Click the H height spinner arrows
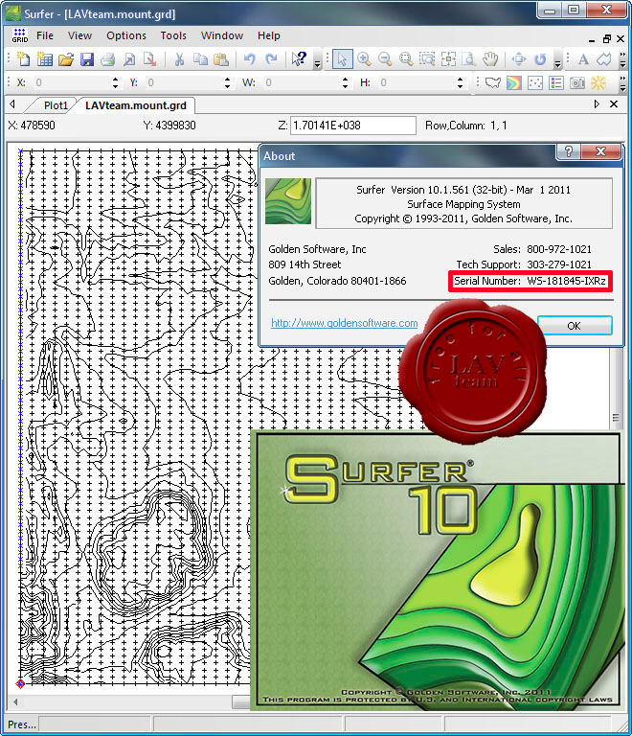Viewport: 632px width, 736px height. (460, 83)
